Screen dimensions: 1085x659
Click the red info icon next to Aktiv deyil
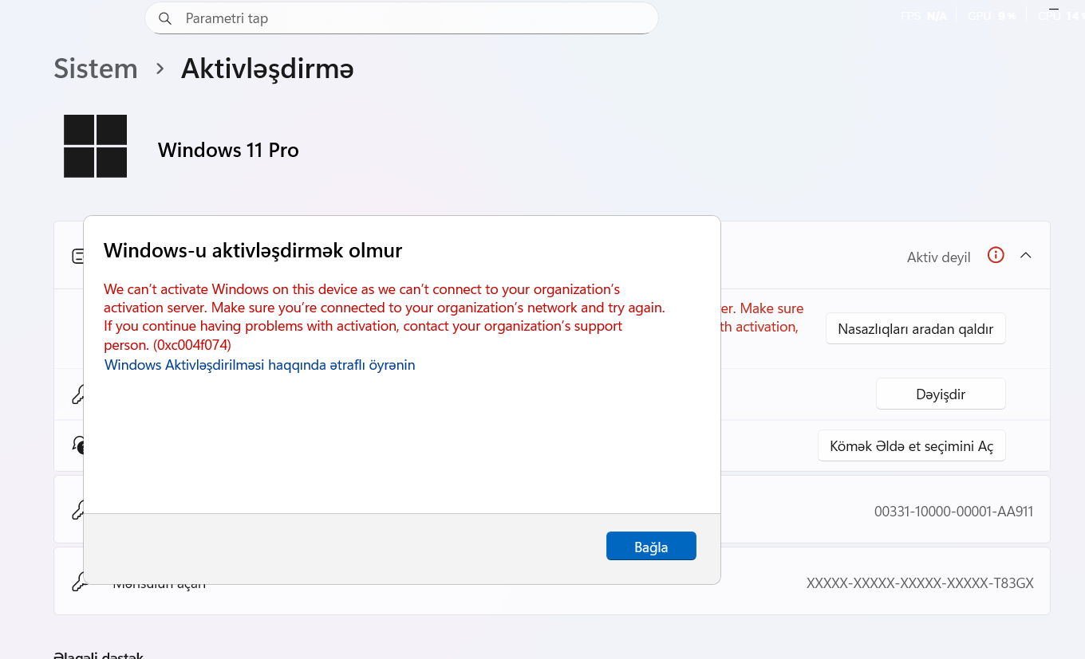pyautogui.click(x=996, y=256)
